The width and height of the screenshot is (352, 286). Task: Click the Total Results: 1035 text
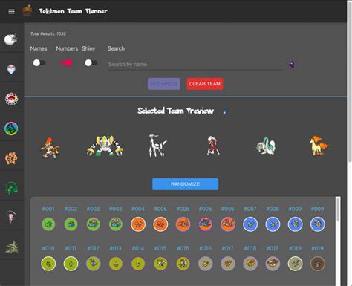coord(48,33)
